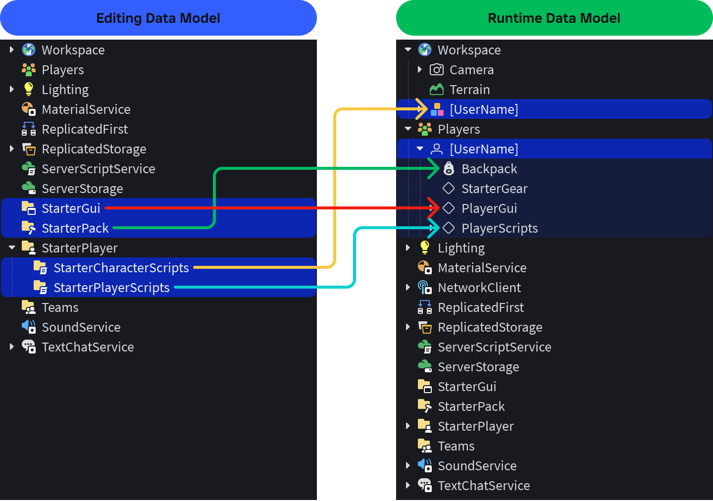The height and width of the screenshot is (501, 713).
Task: Collapse Workspace in Runtime Data Model
Action: coord(408,50)
